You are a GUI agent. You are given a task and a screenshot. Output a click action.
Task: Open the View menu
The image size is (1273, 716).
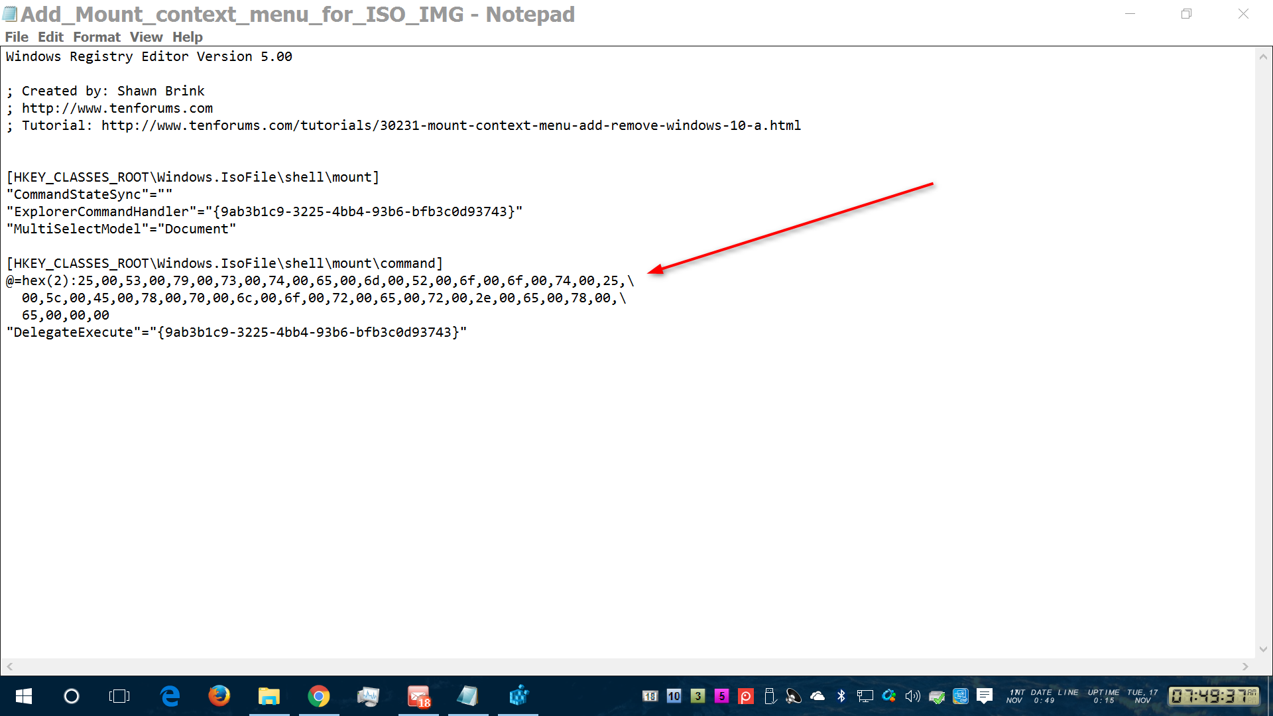(146, 37)
